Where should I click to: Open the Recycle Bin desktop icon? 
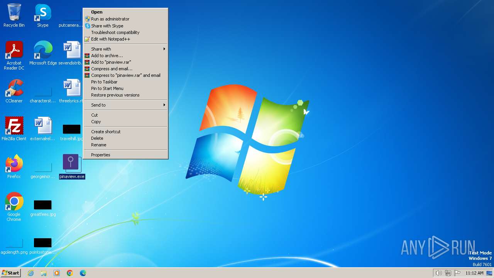14,15
